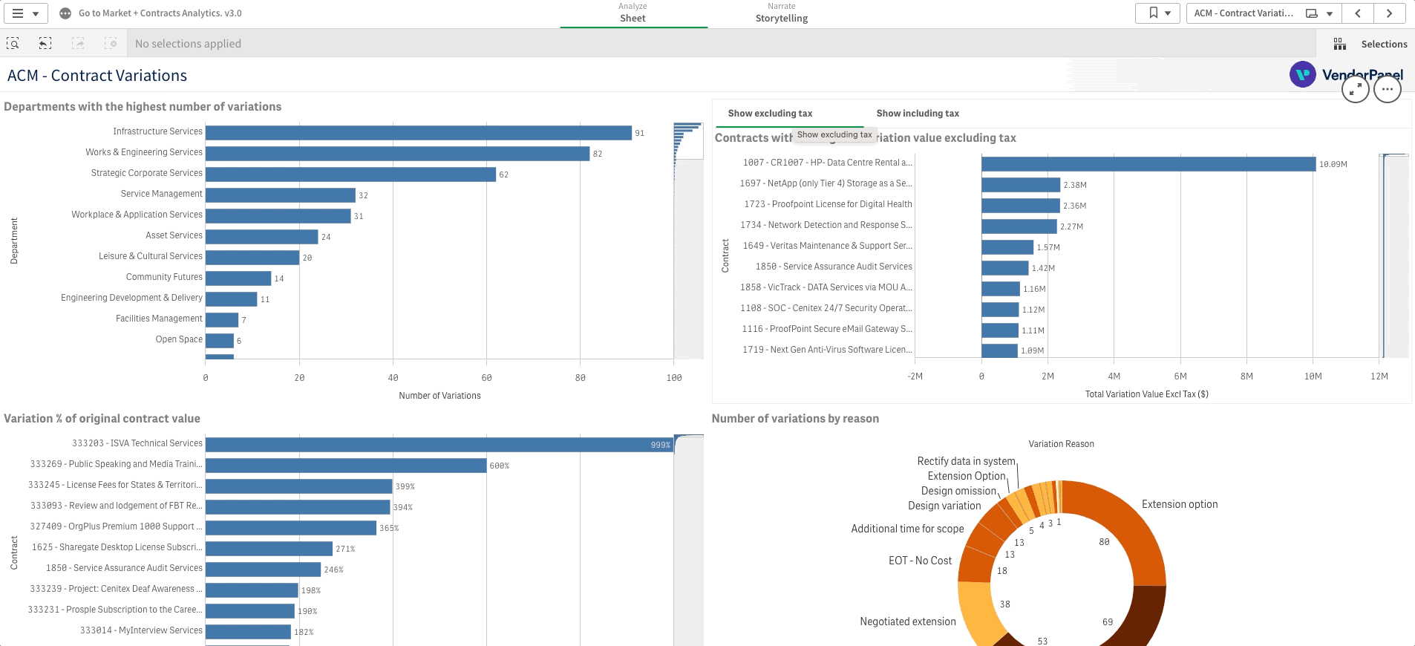Click the variation percent chart mini scrollbar
Viewport: 1415px width, 646px height.
[688, 540]
